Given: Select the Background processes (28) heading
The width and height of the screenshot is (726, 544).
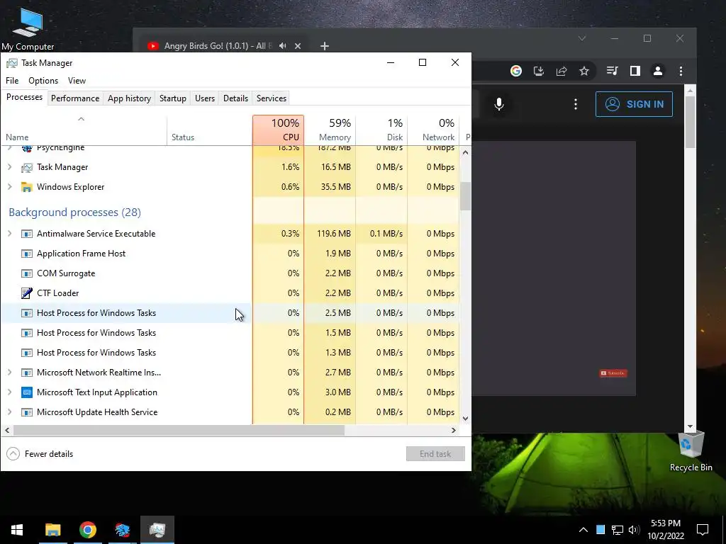Looking at the screenshot, I should click(74, 212).
